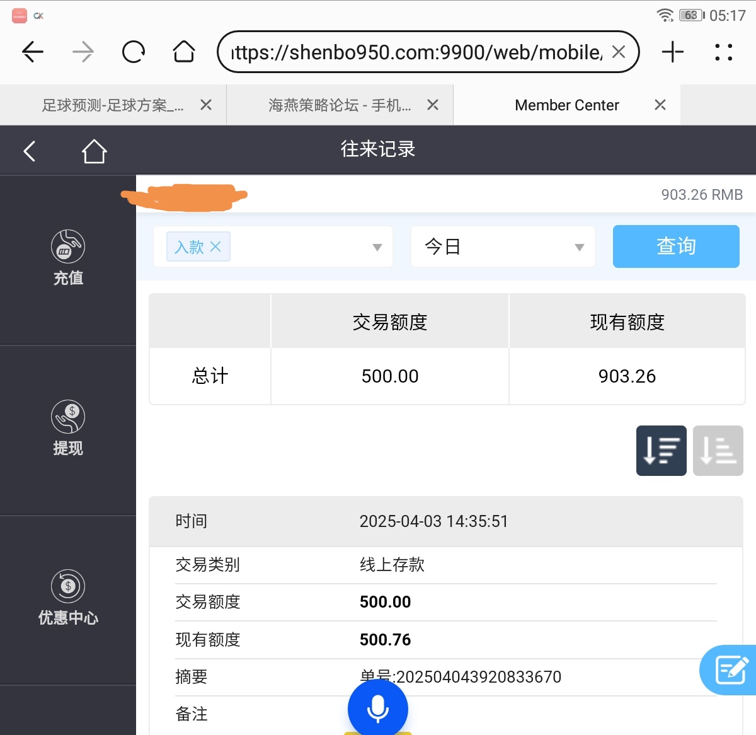Switch to the 足球预测 tab

pos(112,105)
